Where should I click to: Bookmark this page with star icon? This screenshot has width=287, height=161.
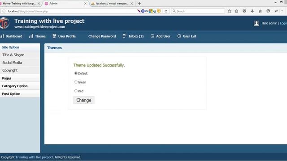tap(229, 11)
